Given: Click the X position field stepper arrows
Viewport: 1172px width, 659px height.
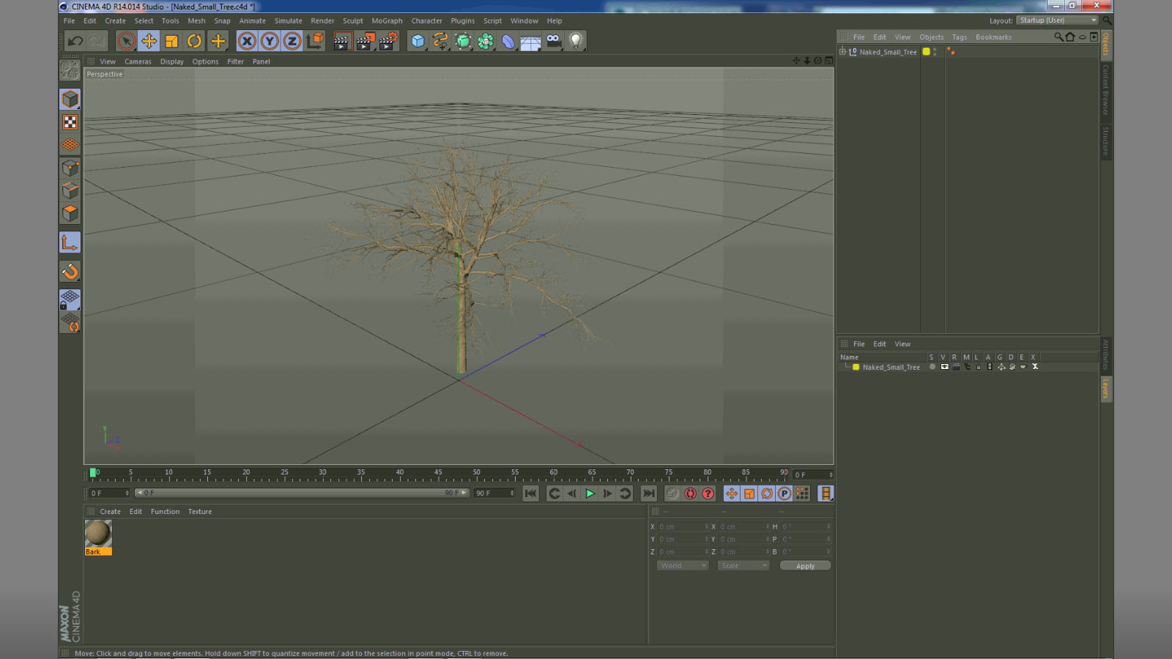Looking at the screenshot, I should point(706,526).
